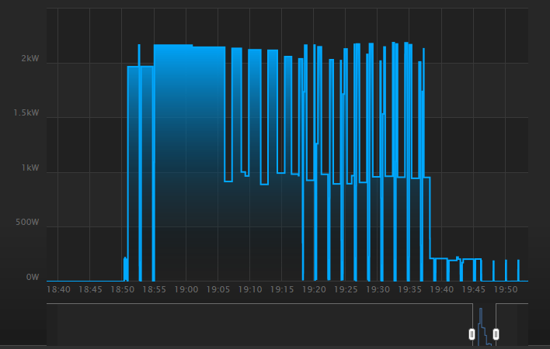
Task: Click the 19:50 time axis label
Action: click(506, 289)
